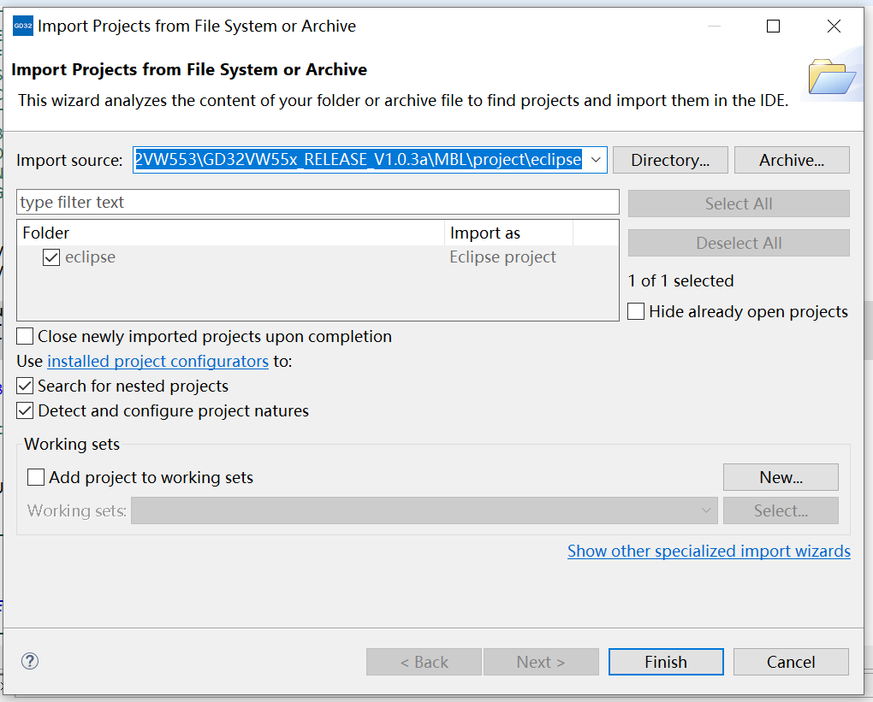Screen dimensions: 873x702
Task: Enable Close newly imported projects upon completion
Action: coord(25,337)
